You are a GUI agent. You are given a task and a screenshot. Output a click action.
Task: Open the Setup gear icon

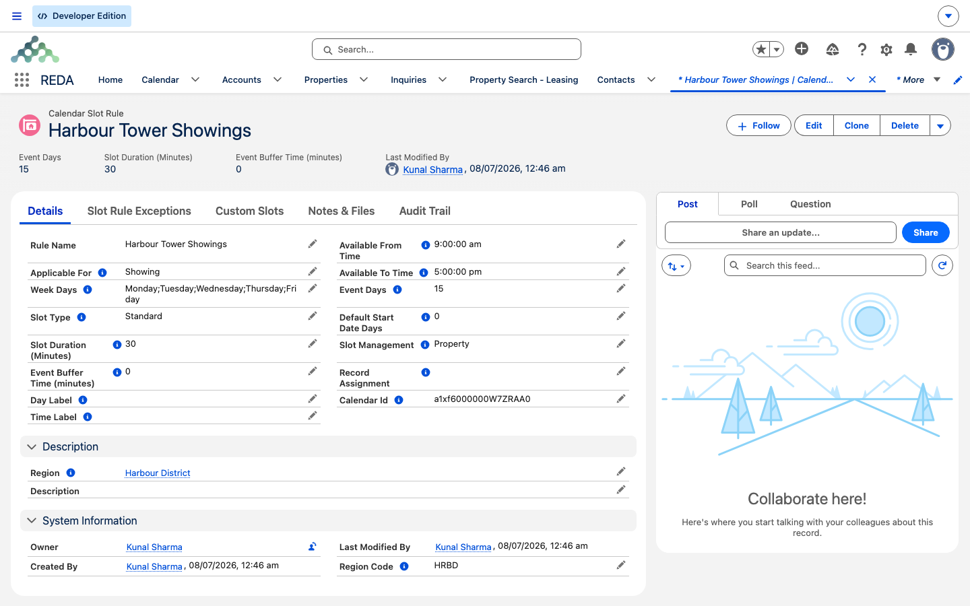coord(886,49)
